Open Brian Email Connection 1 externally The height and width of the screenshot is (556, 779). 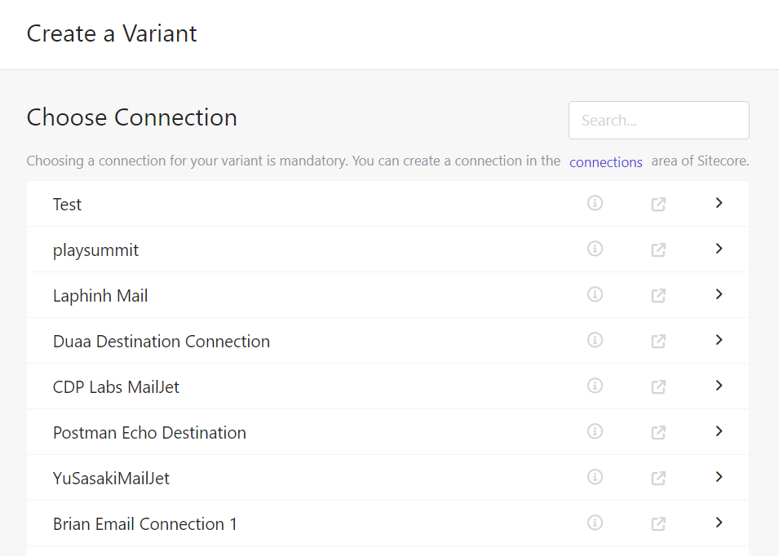(658, 523)
